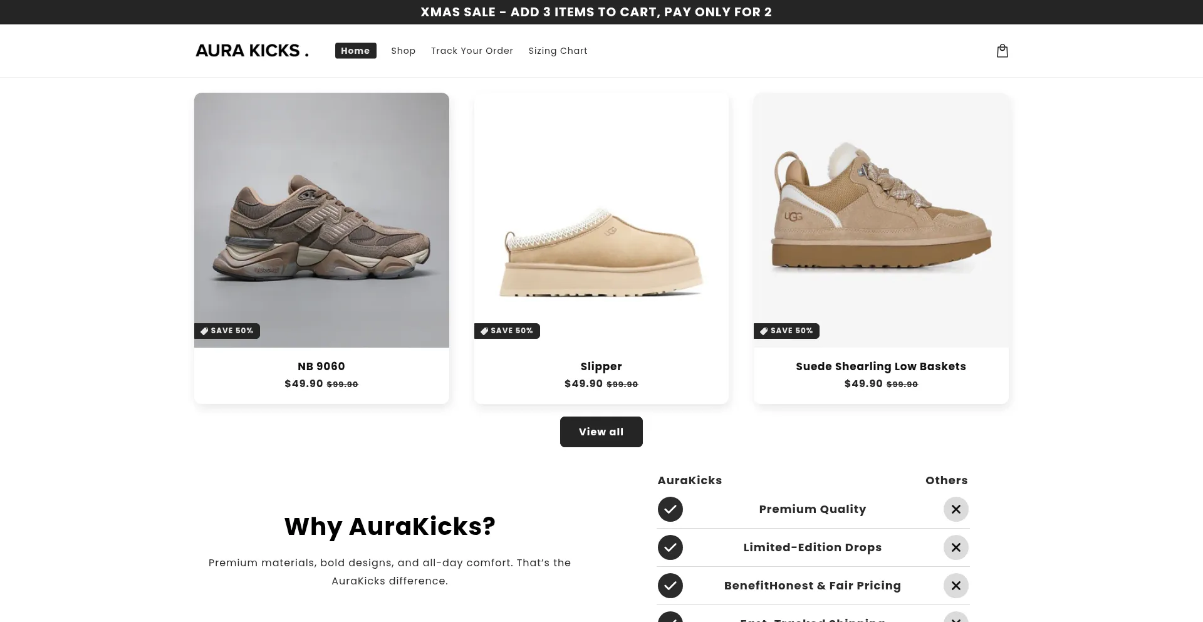Click the tag icon on NB 9060 badge
1203x622 pixels.
click(204, 331)
